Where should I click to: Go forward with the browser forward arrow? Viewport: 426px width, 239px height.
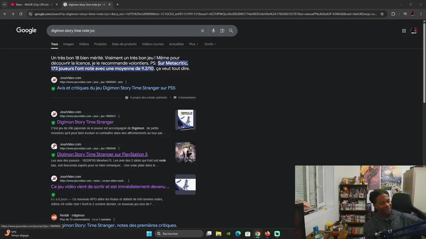(x=13, y=14)
